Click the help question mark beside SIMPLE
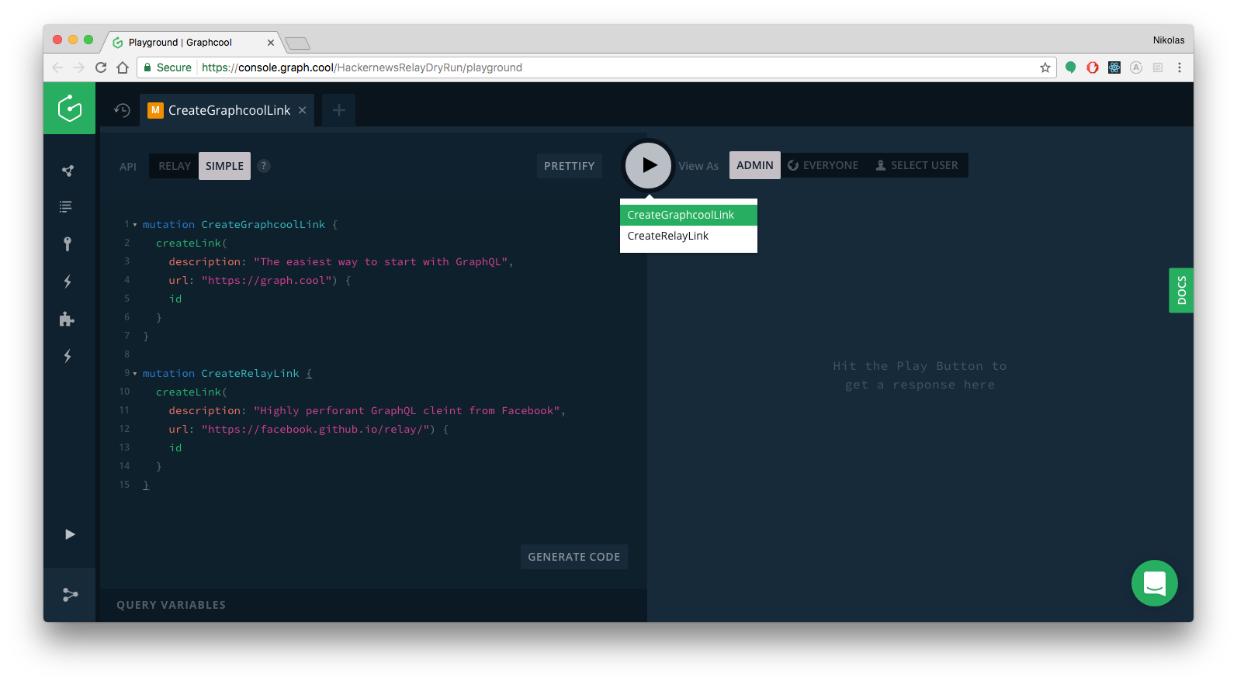 (x=264, y=166)
